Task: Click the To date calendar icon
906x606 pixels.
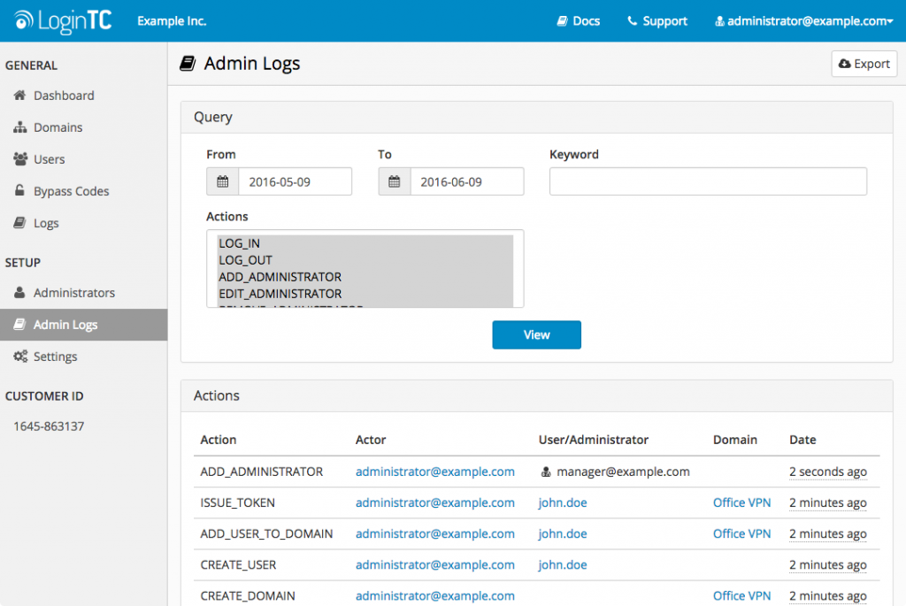Action: point(395,181)
